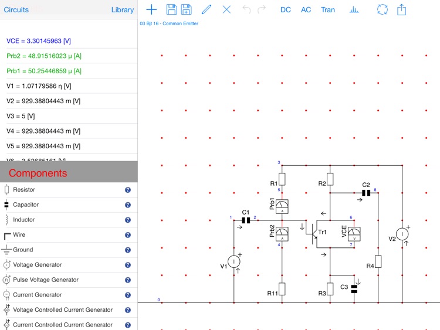Select resistor R1 in the schematic
The width and height of the screenshot is (440, 330).
tap(282, 179)
